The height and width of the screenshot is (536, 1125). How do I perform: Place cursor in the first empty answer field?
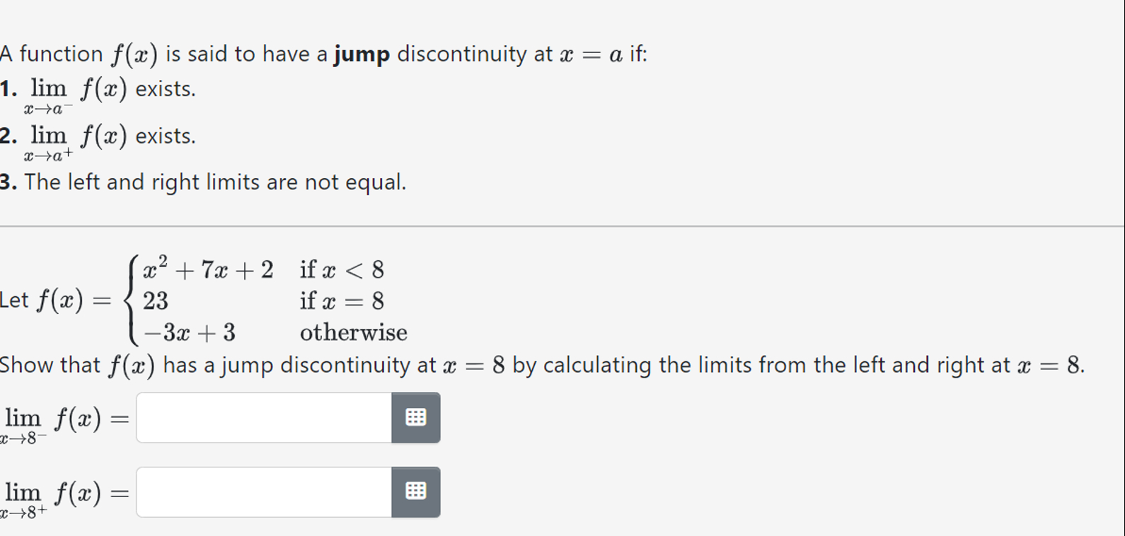262,417
